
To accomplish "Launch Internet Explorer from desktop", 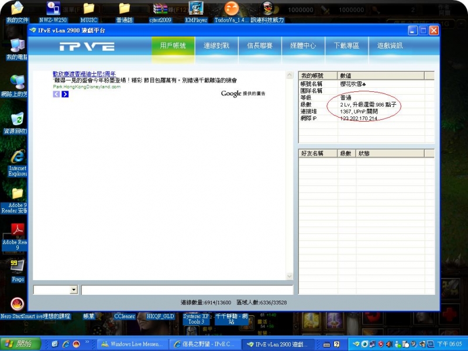I will 18,163.
